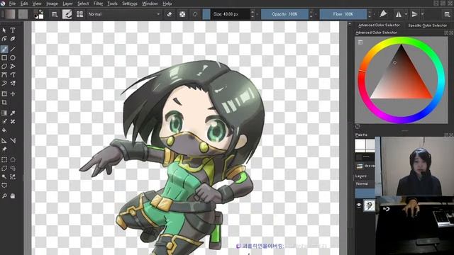
Task: Select the shape selection arrow tool
Action: point(4,30)
